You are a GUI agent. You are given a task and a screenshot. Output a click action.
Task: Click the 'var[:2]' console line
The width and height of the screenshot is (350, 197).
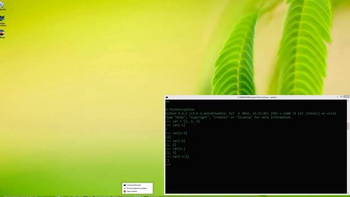click(x=176, y=141)
